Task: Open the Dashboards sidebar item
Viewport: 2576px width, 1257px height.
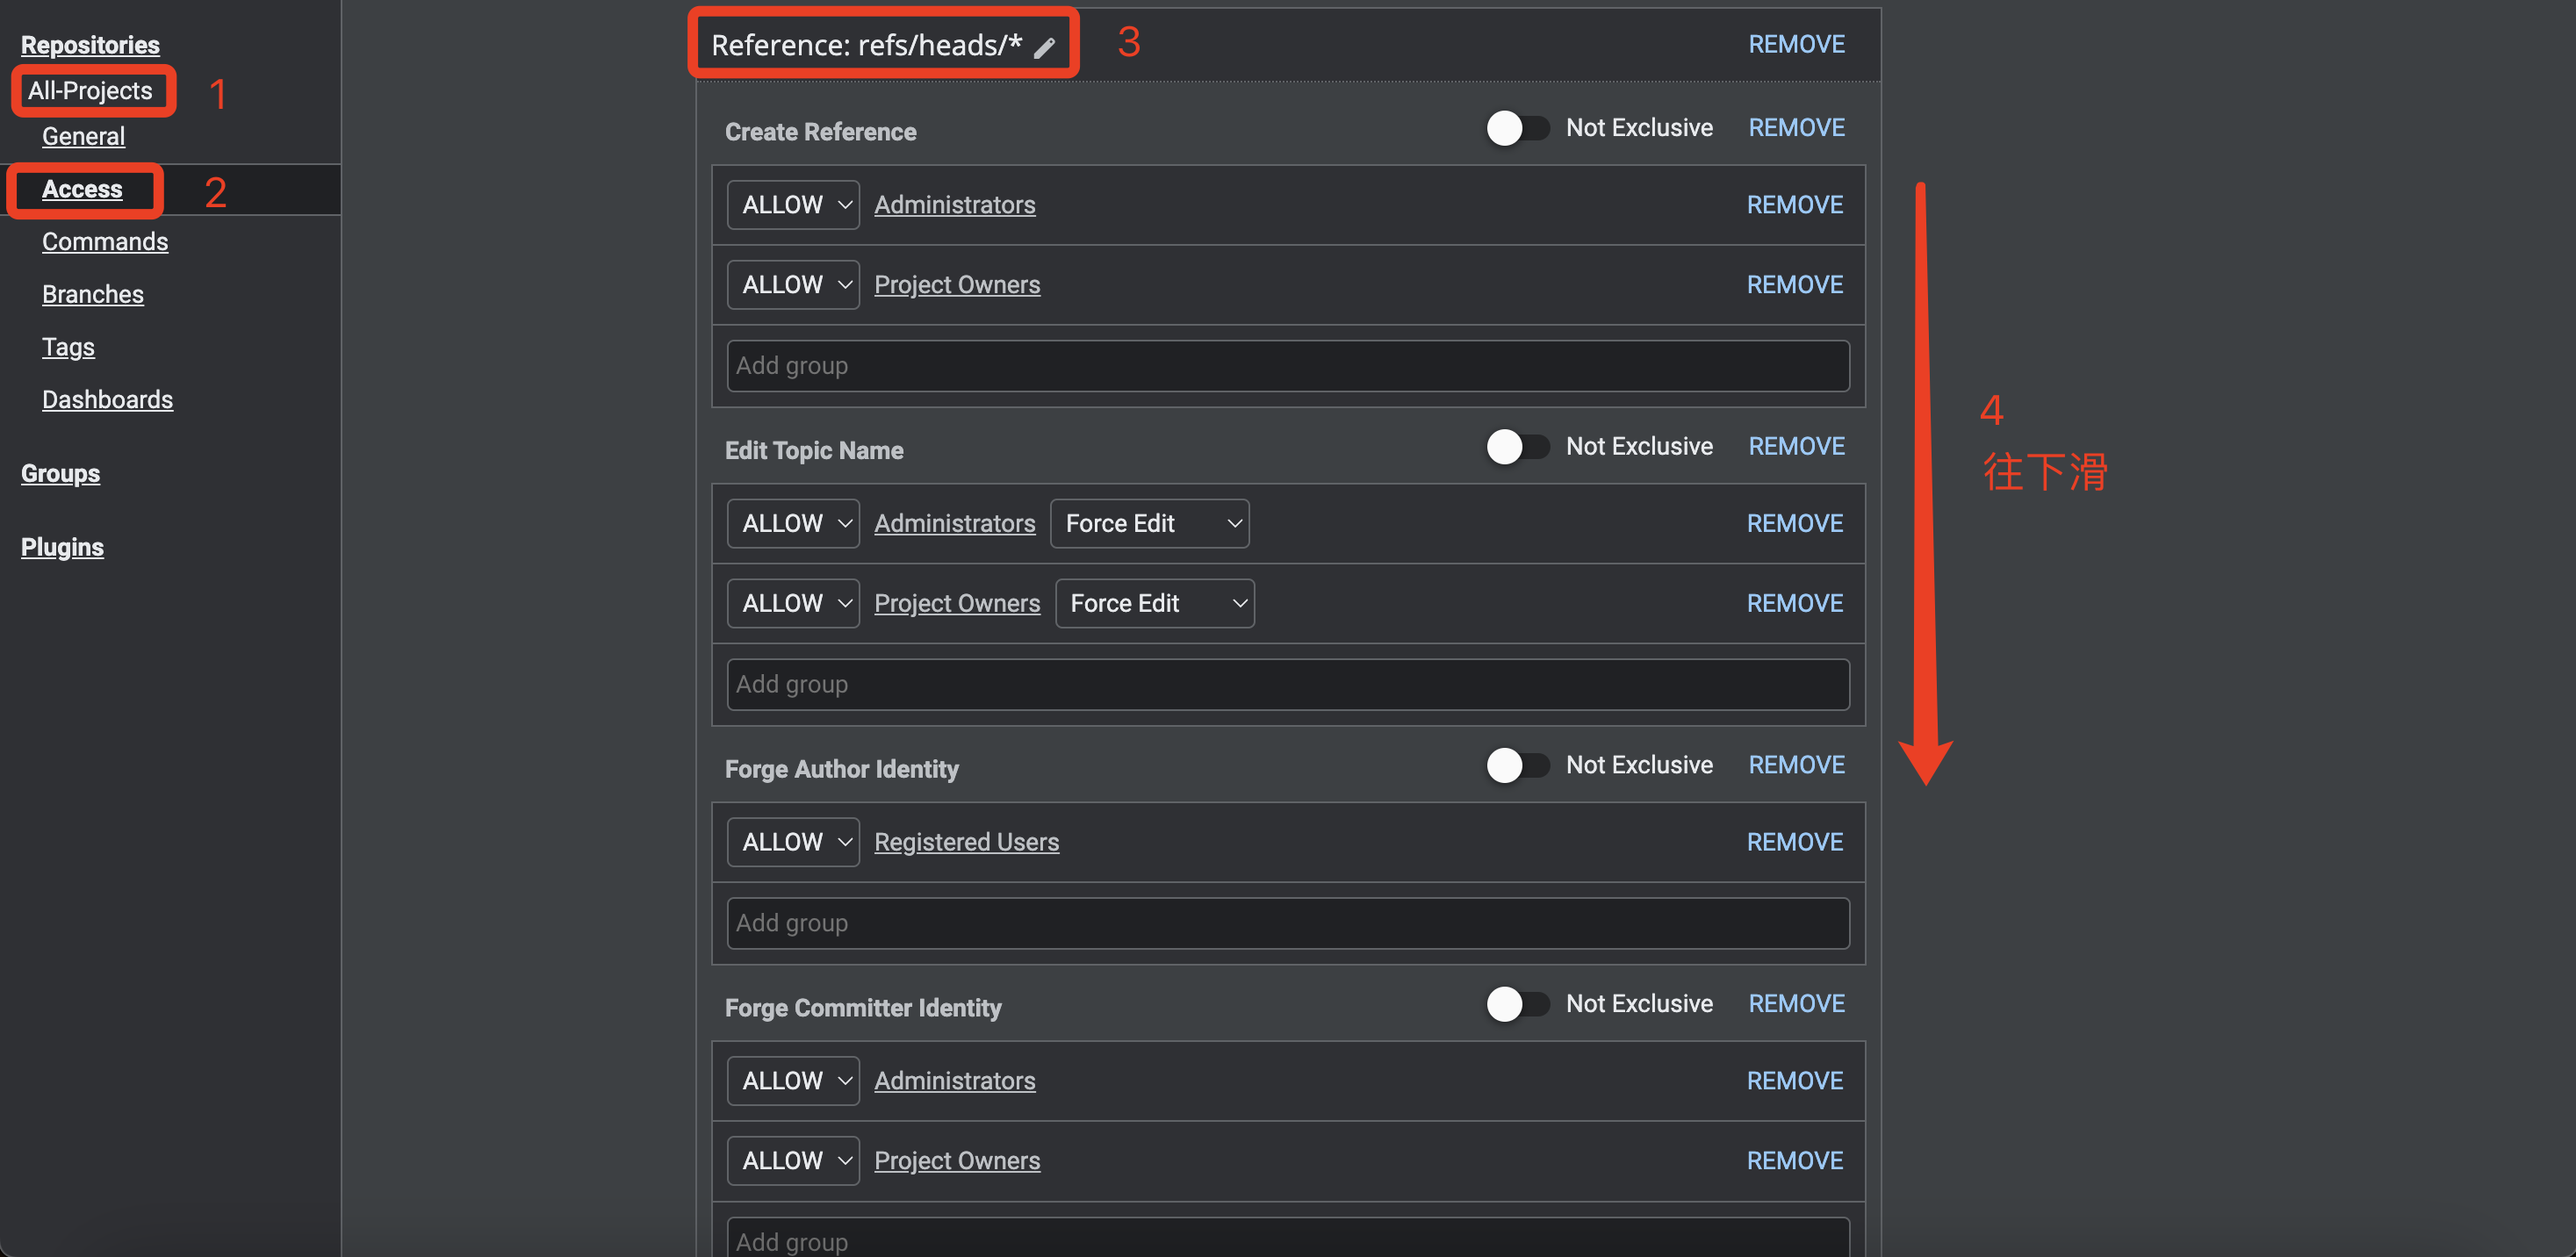Action: click(x=107, y=400)
